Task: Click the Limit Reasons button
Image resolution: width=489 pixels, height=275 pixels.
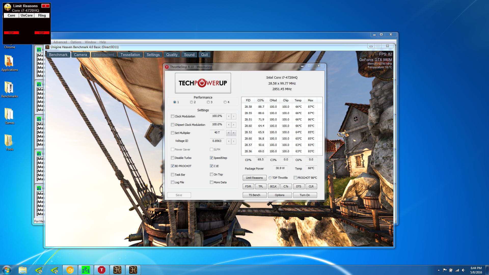Action: pos(254,178)
